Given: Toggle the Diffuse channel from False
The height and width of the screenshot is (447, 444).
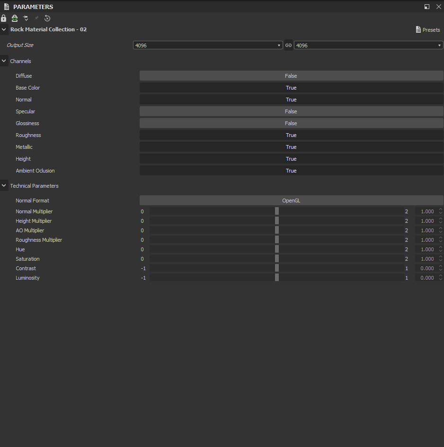Looking at the screenshot, I should pos(291,76).
